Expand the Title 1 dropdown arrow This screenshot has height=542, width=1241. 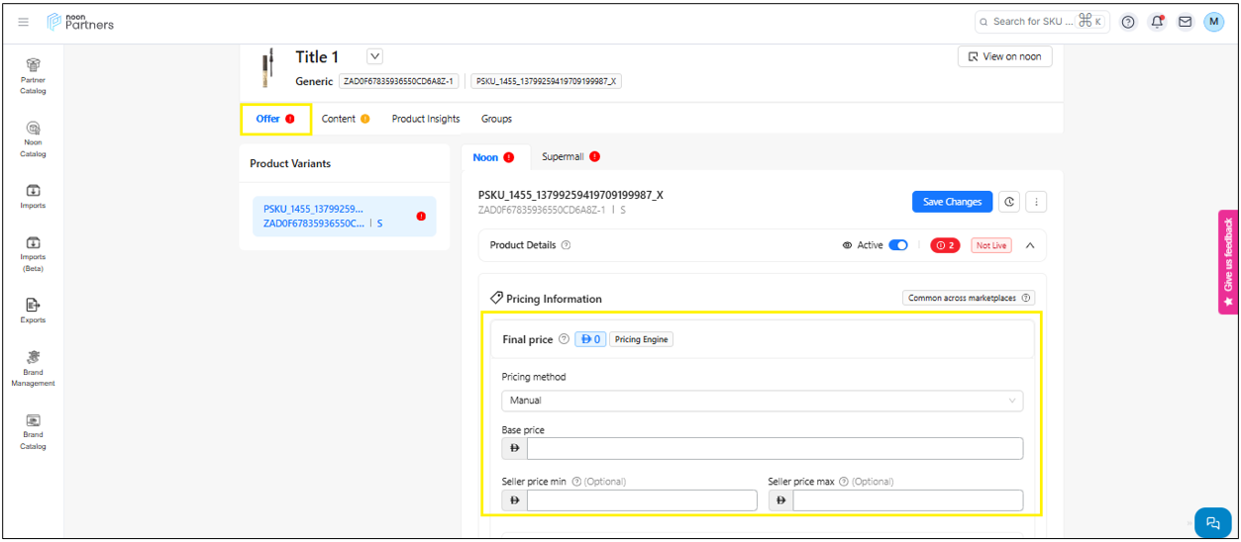[x=374, y=57]
